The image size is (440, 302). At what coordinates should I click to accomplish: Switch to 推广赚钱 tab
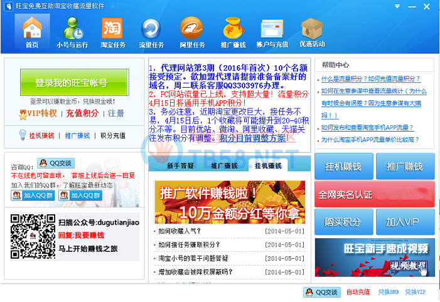coord(224,166)
